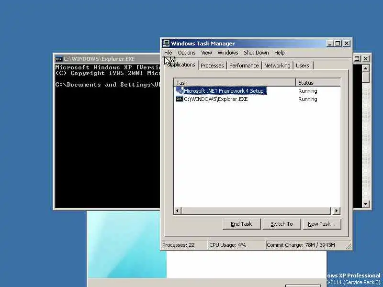
Task: Click the Explorer.EXE command prompt task icon
Action: click(x=179, y=99)
